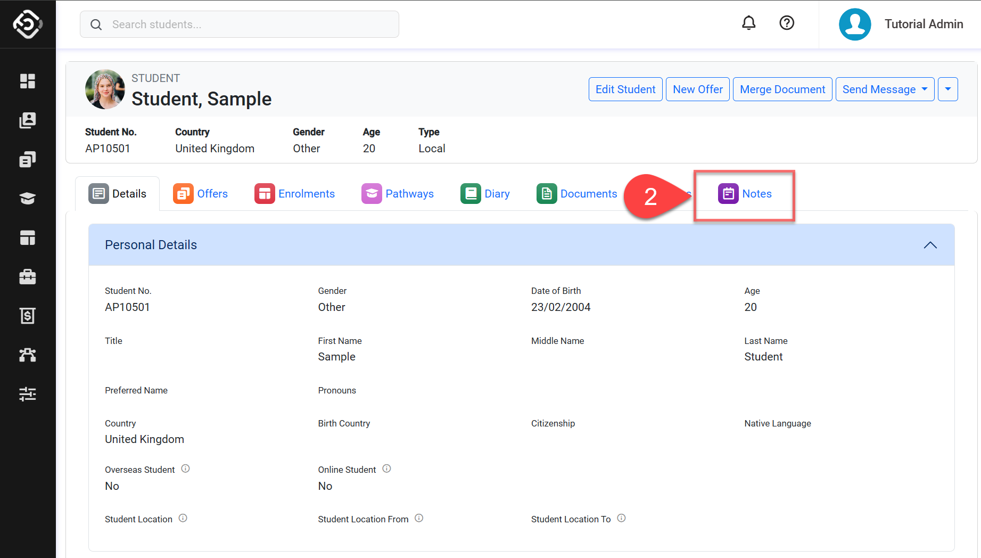Switch to the Enrolments tab
Screen dimensions: 981x558
pyautogui.click(x=295, y=194)
